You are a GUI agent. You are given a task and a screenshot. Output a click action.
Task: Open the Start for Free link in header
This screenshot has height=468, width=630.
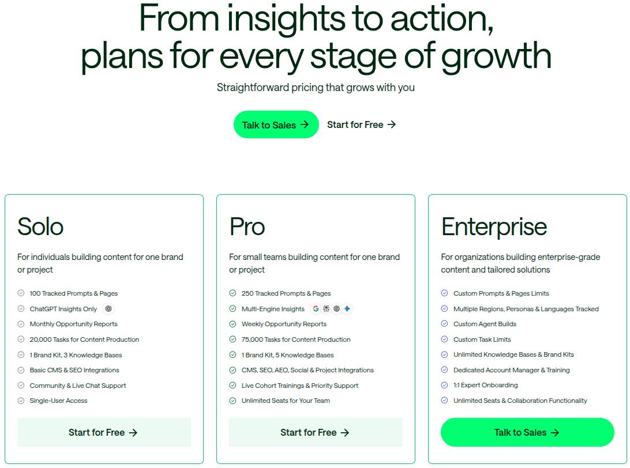(361, 124)
